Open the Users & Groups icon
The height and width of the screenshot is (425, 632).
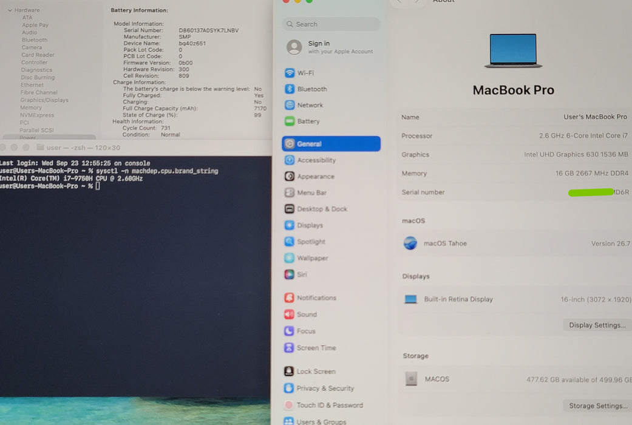tap(288, 421)
